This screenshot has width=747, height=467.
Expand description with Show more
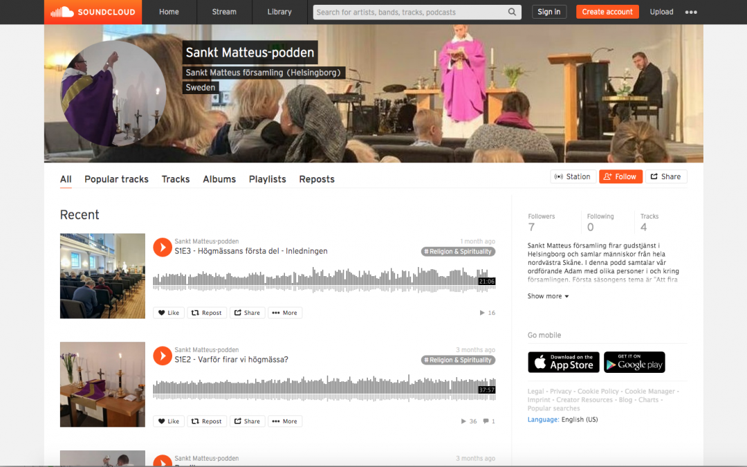pos(548,296)
